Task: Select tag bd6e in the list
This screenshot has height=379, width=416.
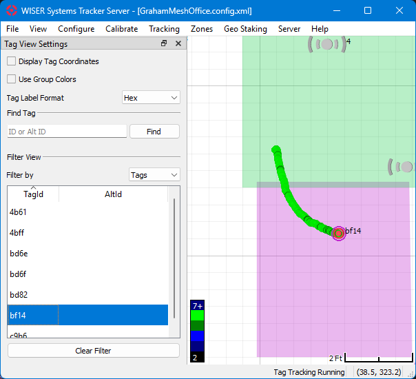Action: [19, 254]
